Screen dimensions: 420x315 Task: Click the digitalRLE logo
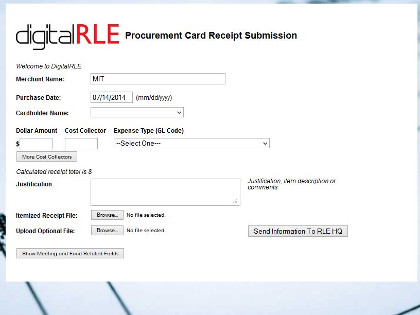[67, 36]
